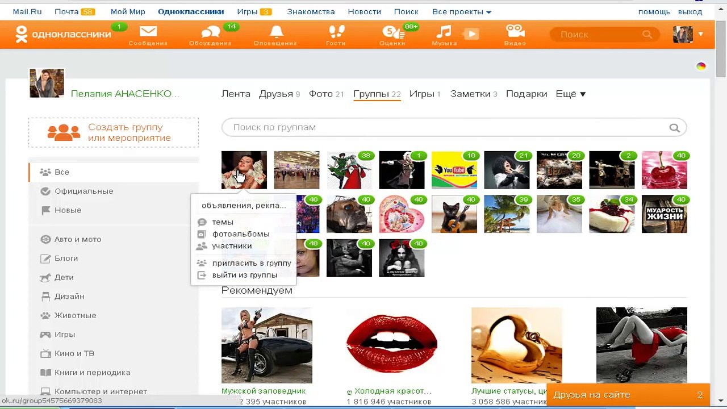727x409 pixels.
Task: Open the Обсуждения discussions icon
Action: (210, 35)
